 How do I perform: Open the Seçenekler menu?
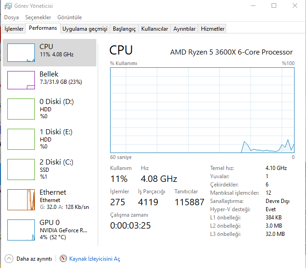38,17
